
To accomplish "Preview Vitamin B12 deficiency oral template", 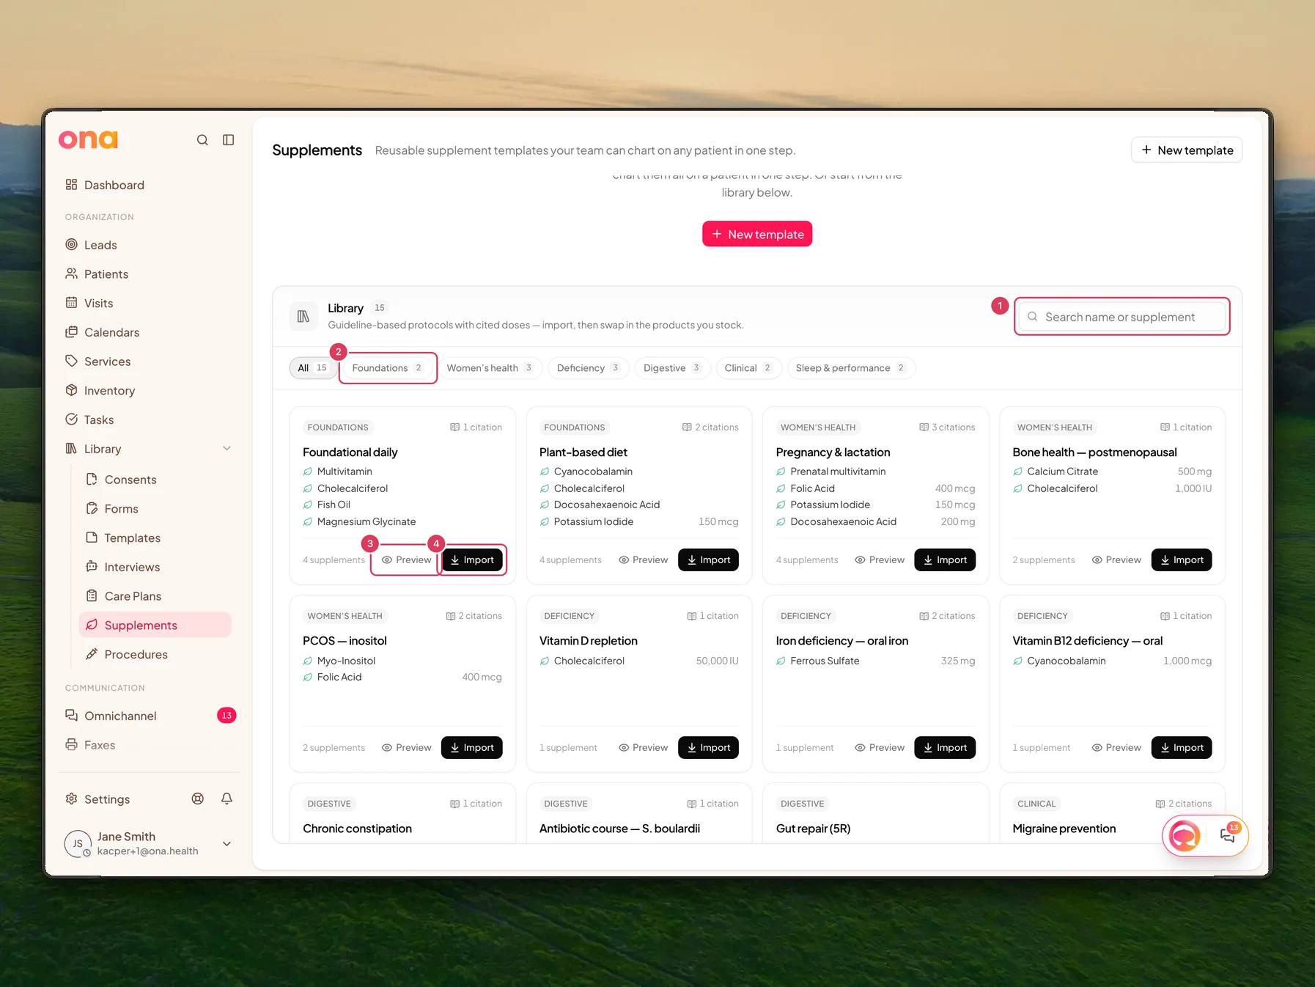I will 1116,747.
